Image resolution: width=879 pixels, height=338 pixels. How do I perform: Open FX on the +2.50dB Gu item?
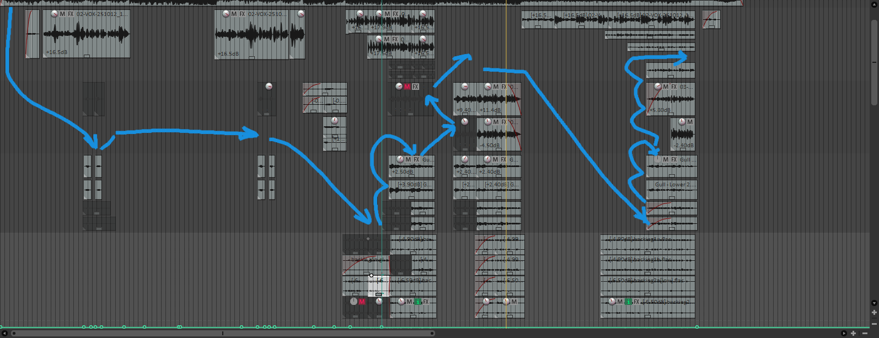point(416,159)
